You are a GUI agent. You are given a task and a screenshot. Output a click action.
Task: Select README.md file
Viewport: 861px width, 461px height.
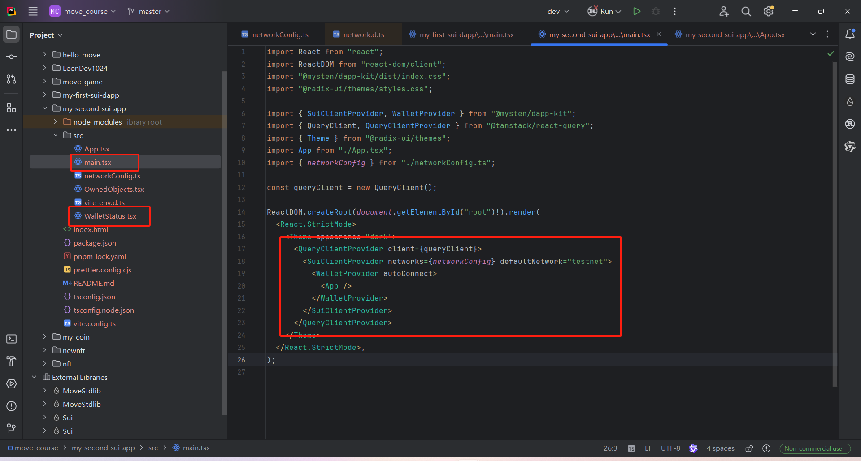coord(94,283)
